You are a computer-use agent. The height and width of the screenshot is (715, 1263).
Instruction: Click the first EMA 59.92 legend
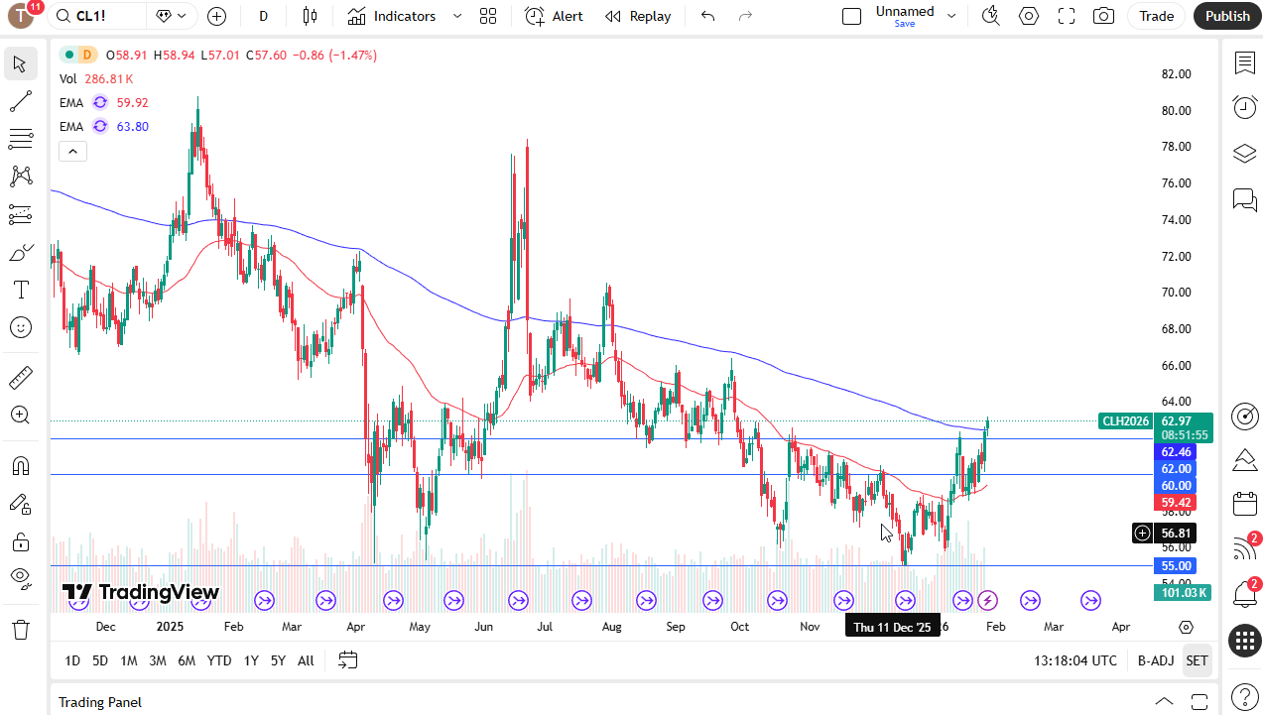pos(104,102)
